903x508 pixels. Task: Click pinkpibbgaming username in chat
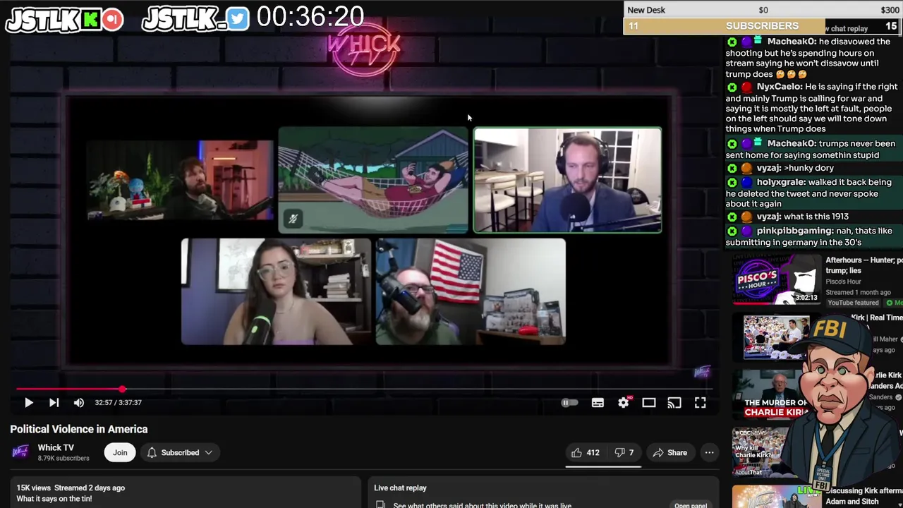click(795, 231)
